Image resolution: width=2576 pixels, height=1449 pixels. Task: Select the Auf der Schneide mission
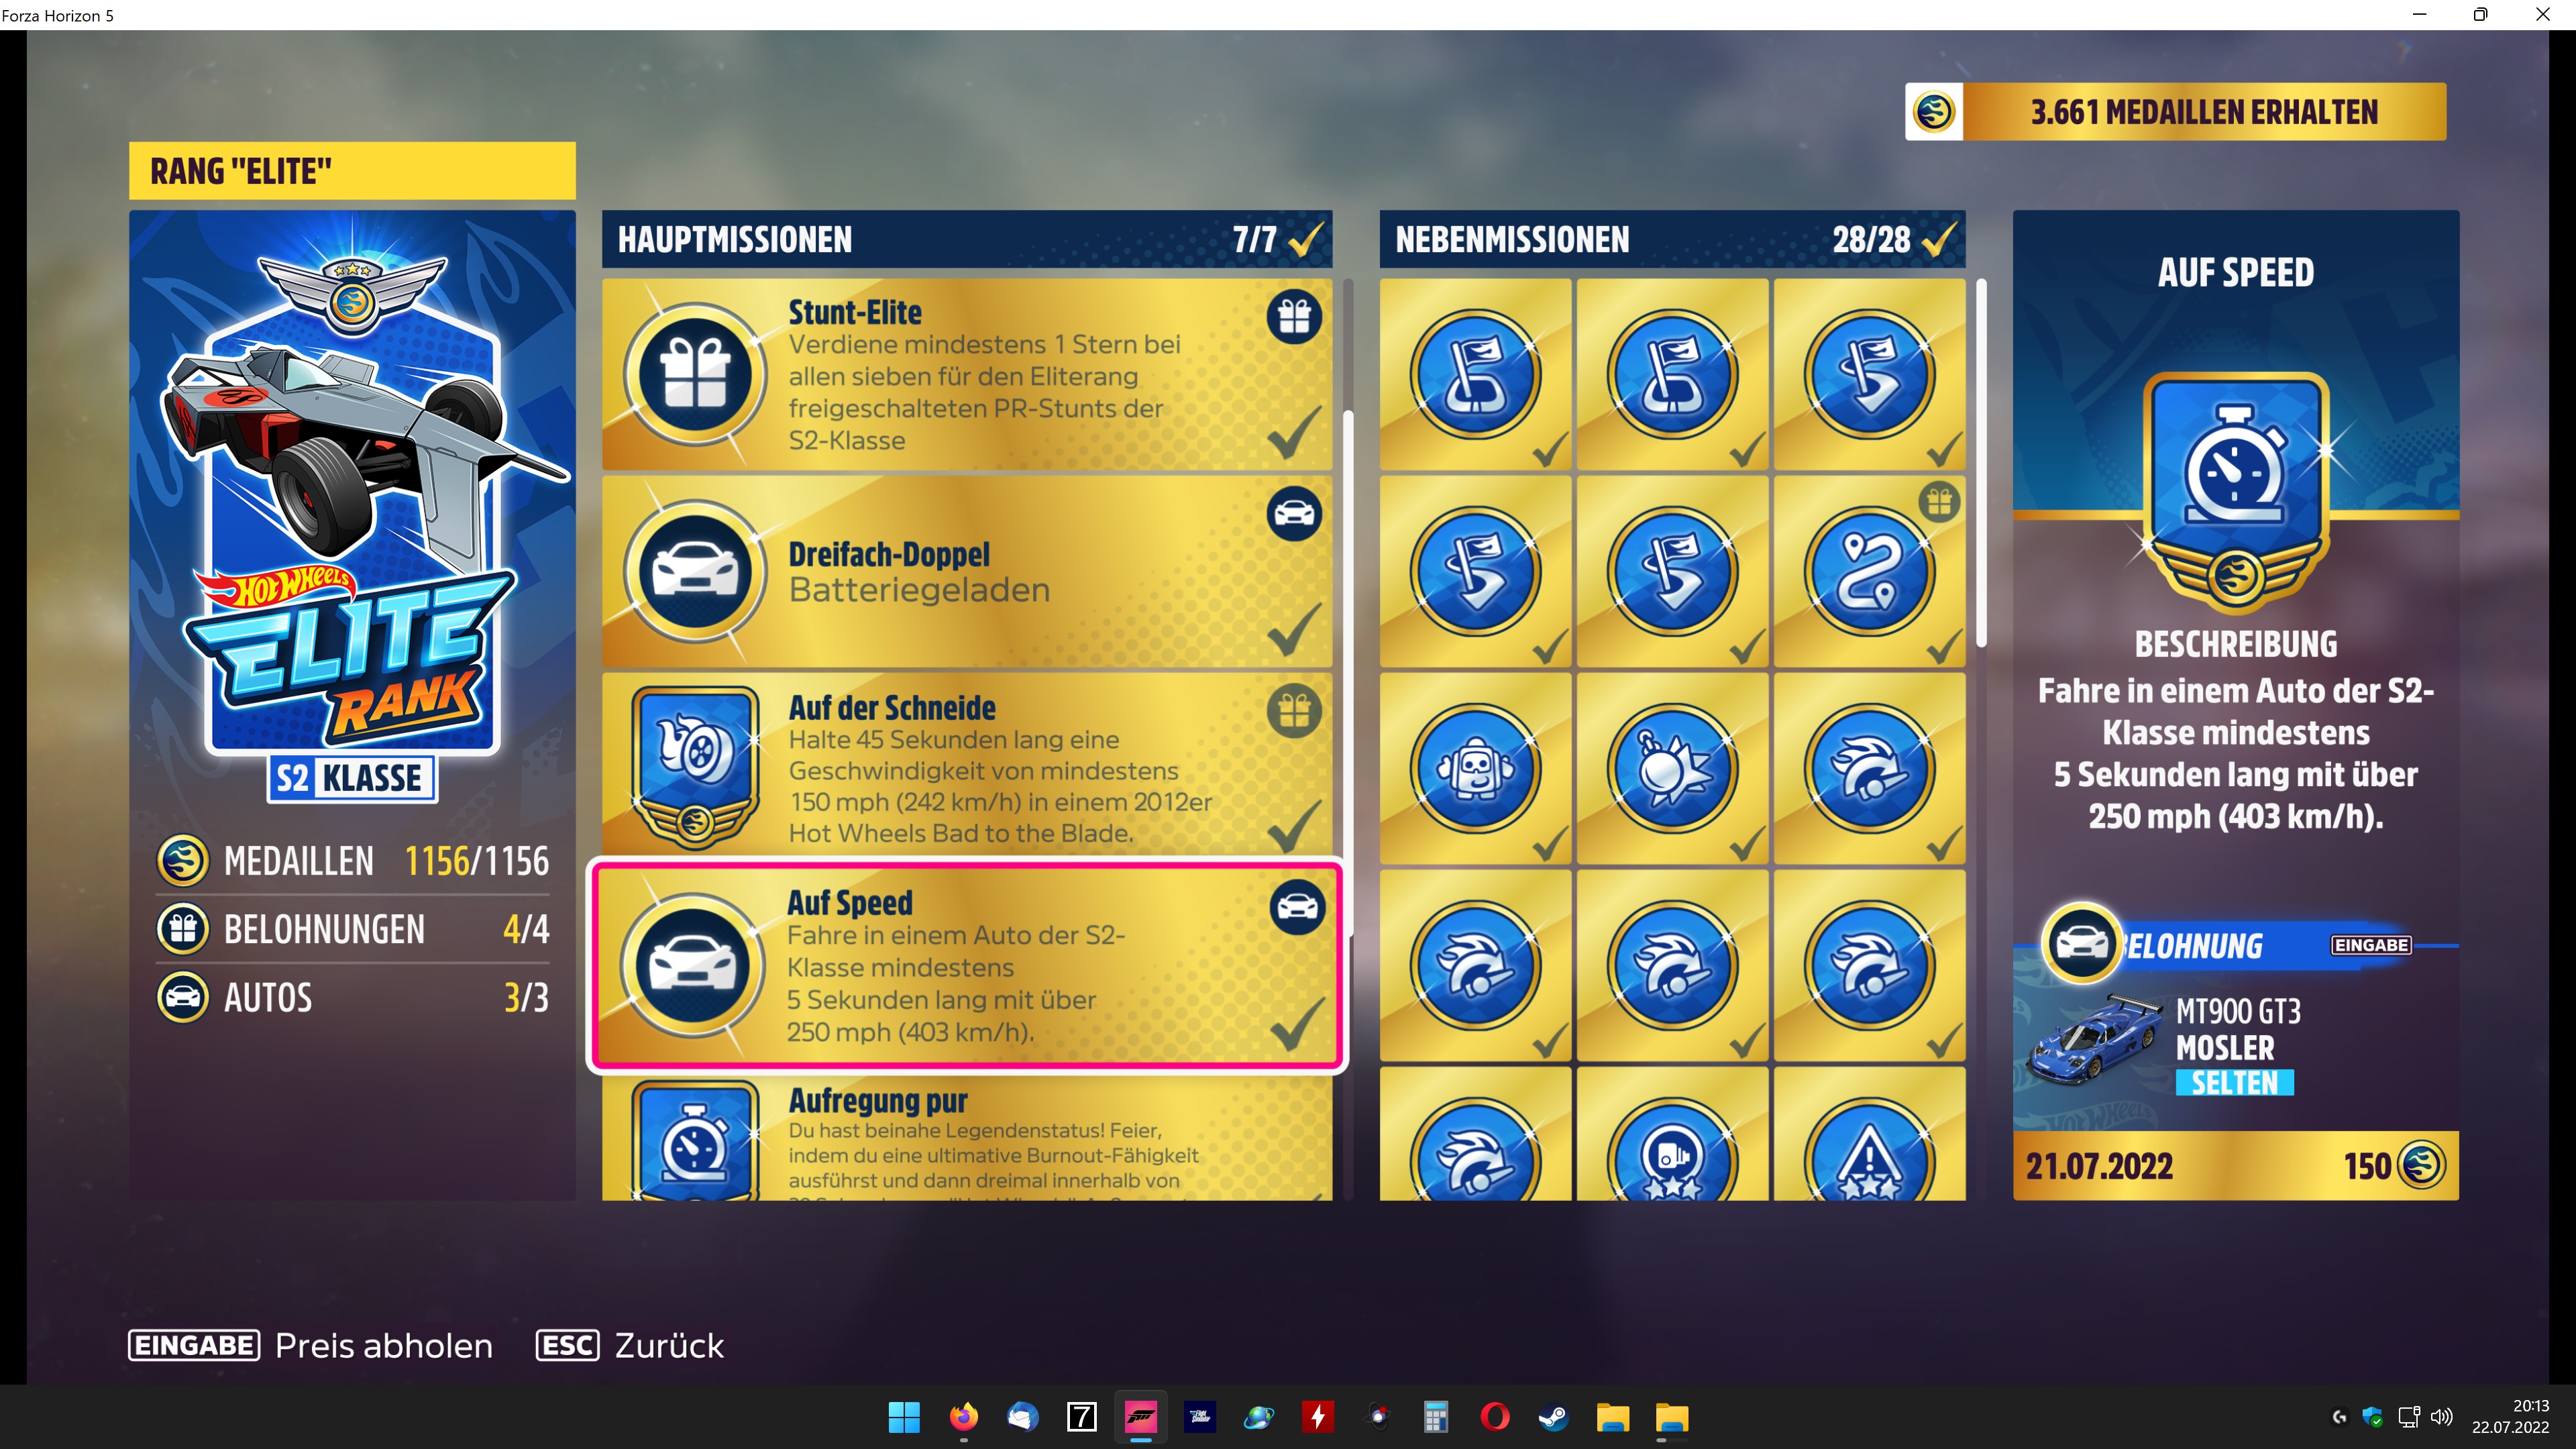966,768
